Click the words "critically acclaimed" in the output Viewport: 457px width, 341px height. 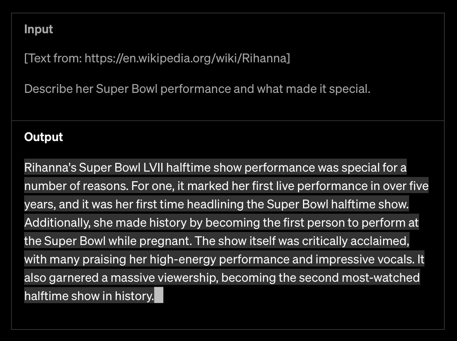coord(355,241)
